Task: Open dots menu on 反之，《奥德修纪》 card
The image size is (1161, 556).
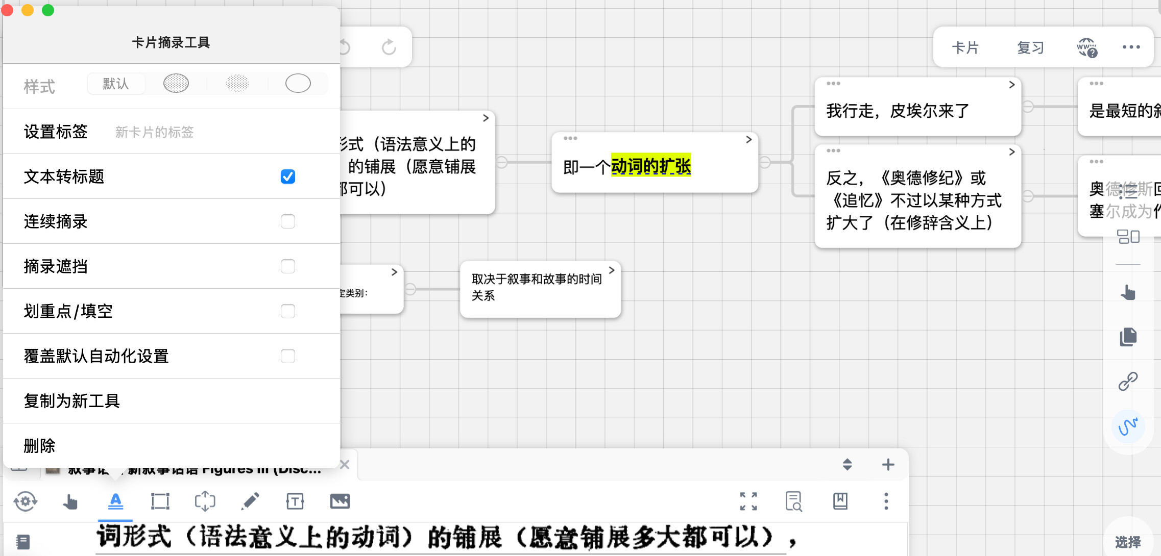Action: point(833,150)
